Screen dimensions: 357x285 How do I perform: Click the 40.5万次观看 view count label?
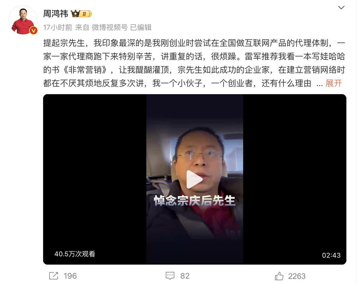75,254
